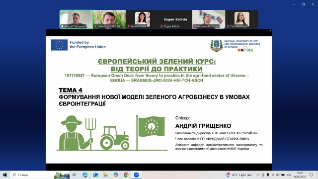Open the volume icon in system tray
The width and height of the screenshot is (318, 179).
[278, 175]
